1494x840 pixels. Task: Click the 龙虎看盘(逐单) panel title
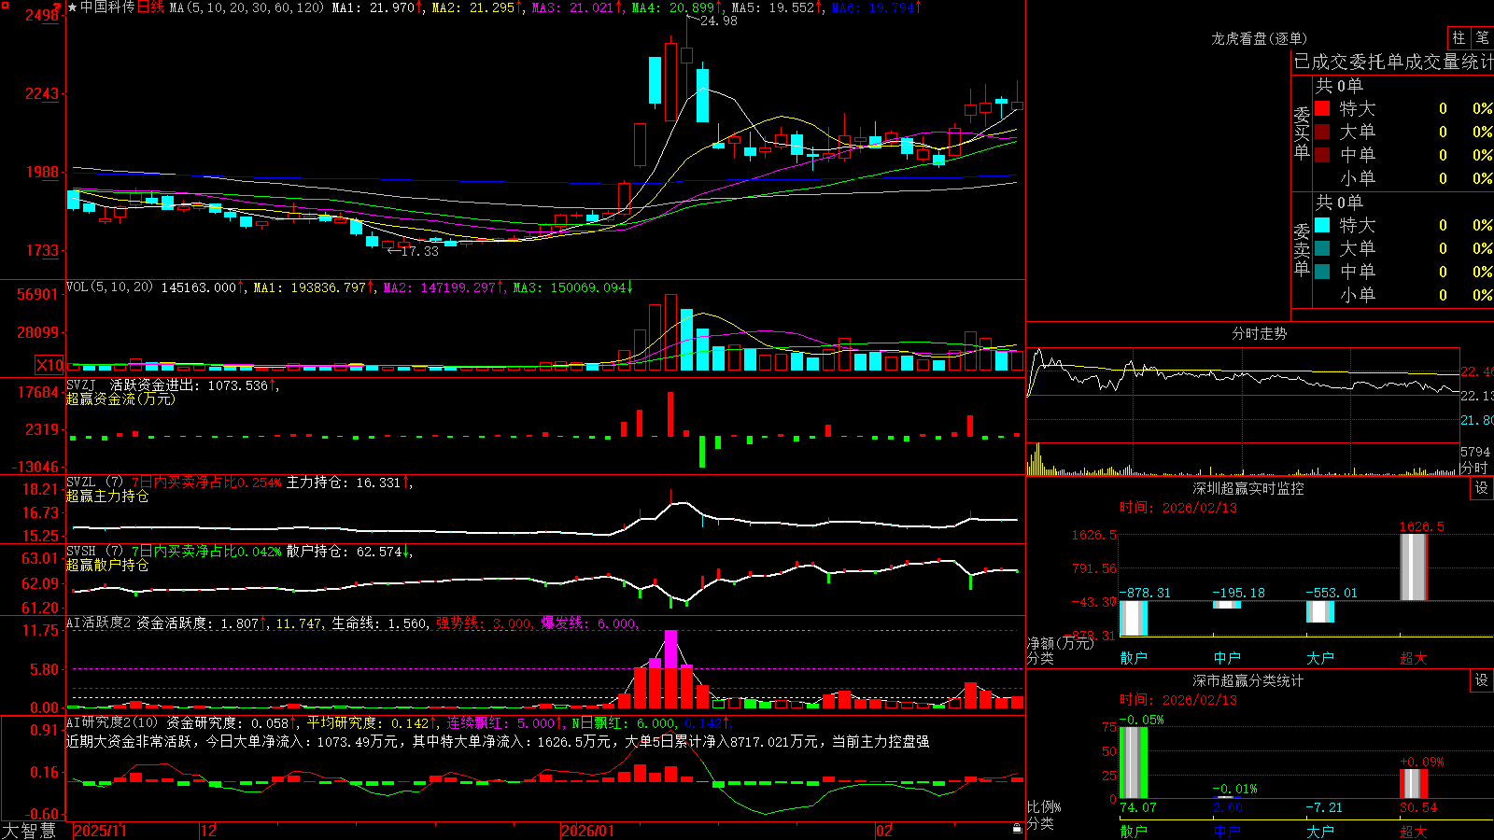point(1259,38)
